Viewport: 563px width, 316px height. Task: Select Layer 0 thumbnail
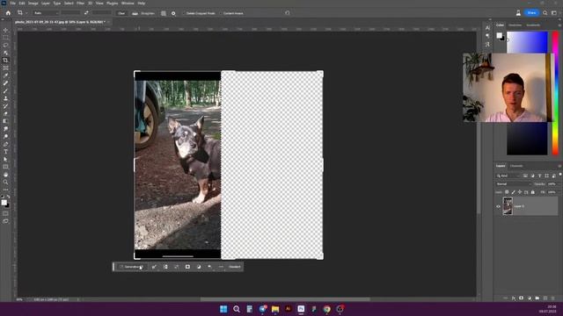tap(508, 206)
